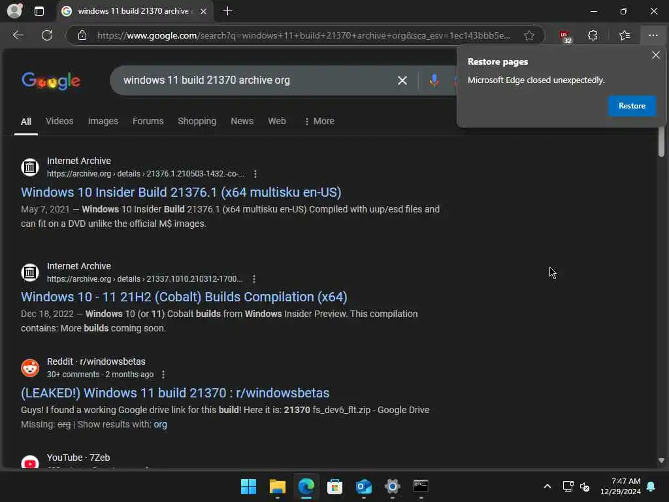669x502 pixels.
Task: Open a new browser tab
Action: tap(228, 11)
